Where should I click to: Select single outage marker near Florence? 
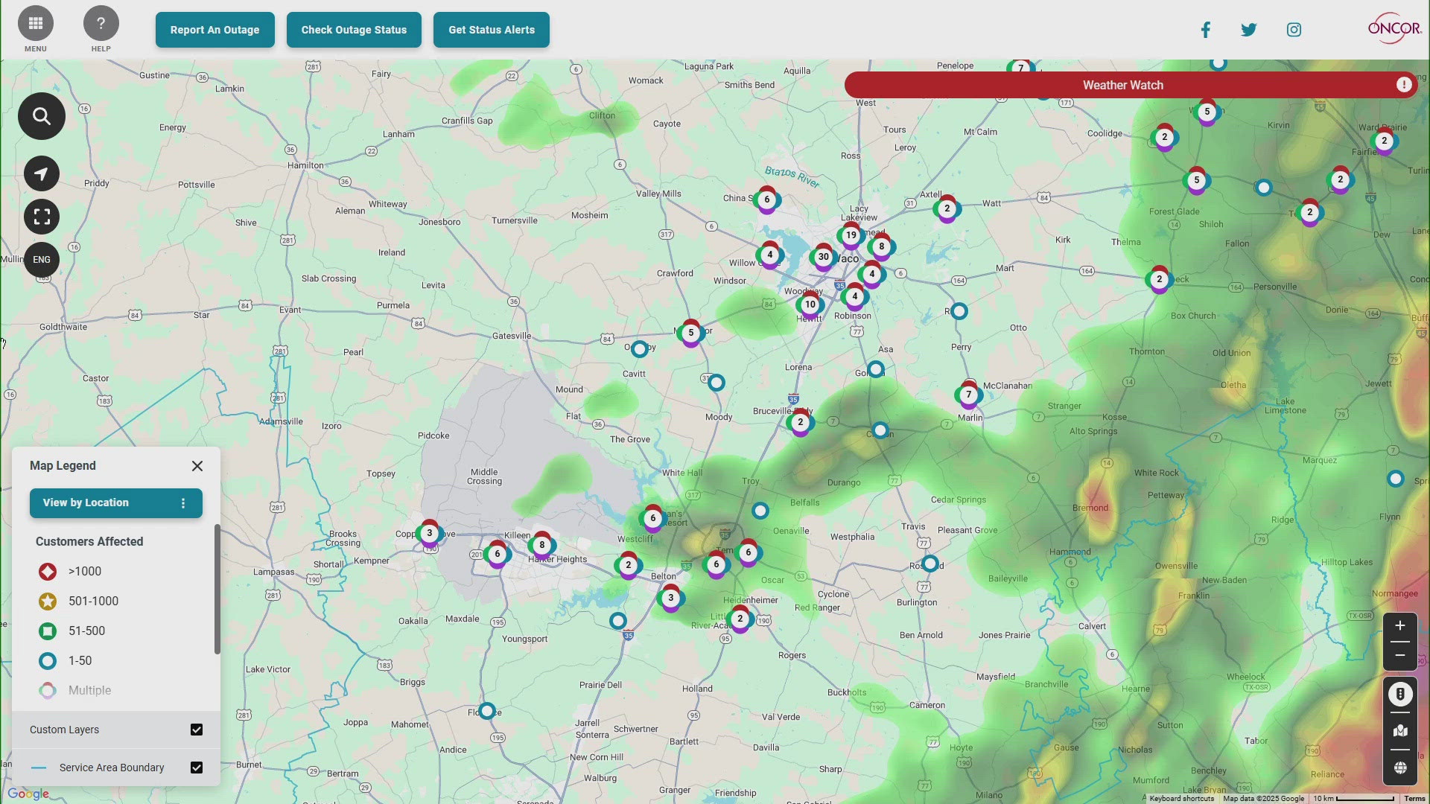(x=486, y=711)
